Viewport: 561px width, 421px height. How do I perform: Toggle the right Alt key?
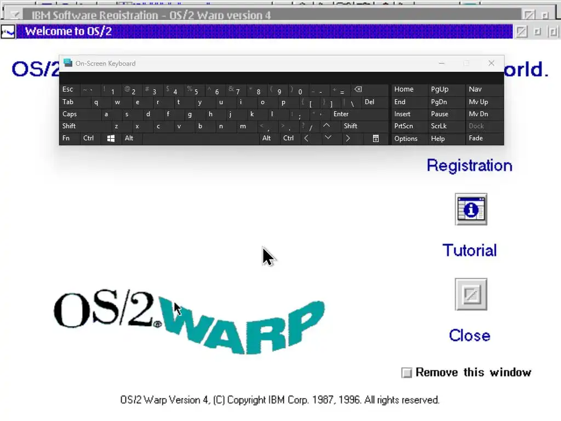pos(270,139)
